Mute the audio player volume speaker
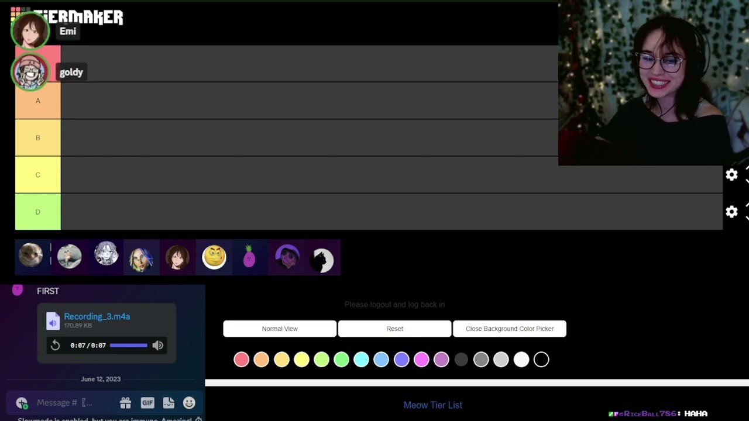This screenshot has height=421, width=749. pos(158,346)
